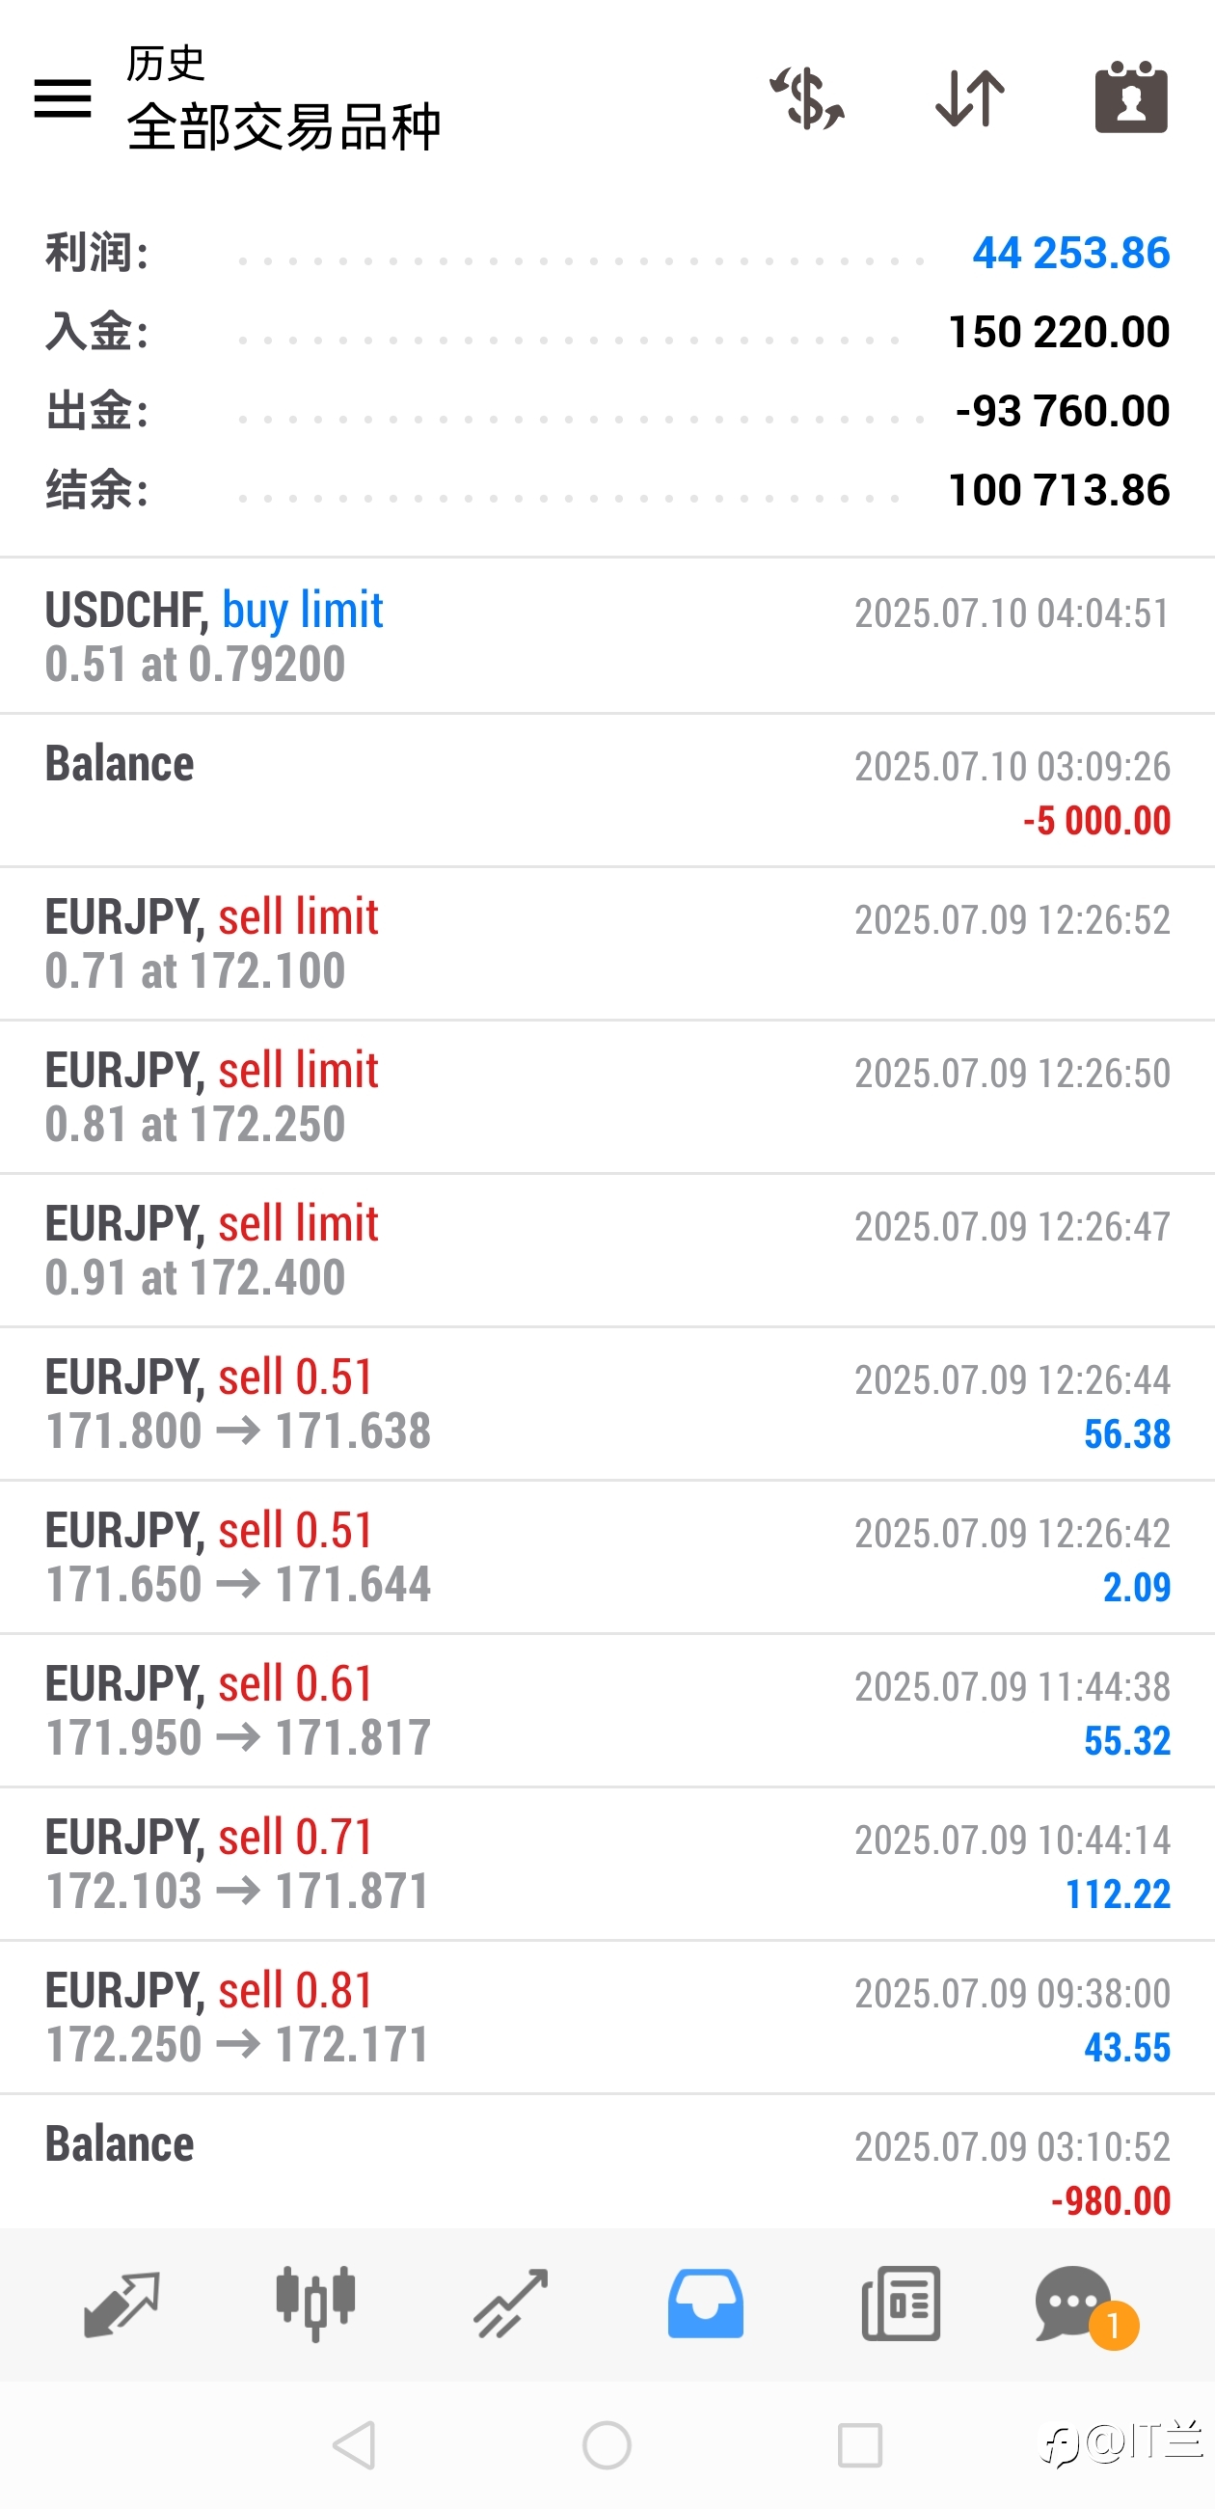
Task: Tap the sort arrows icon
Action: click(x=970, y=98)
